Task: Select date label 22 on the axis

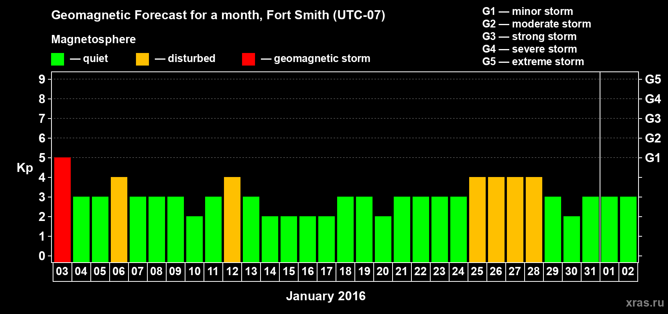Action: [420, 272]
